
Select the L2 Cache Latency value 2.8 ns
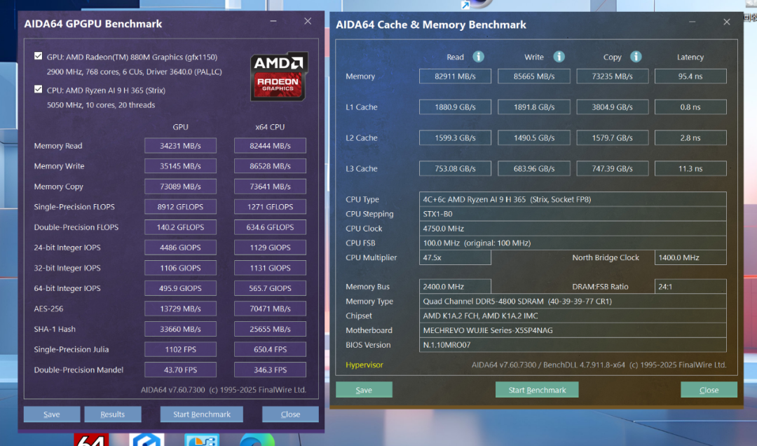pyautogui.click(x=690, y=137)
